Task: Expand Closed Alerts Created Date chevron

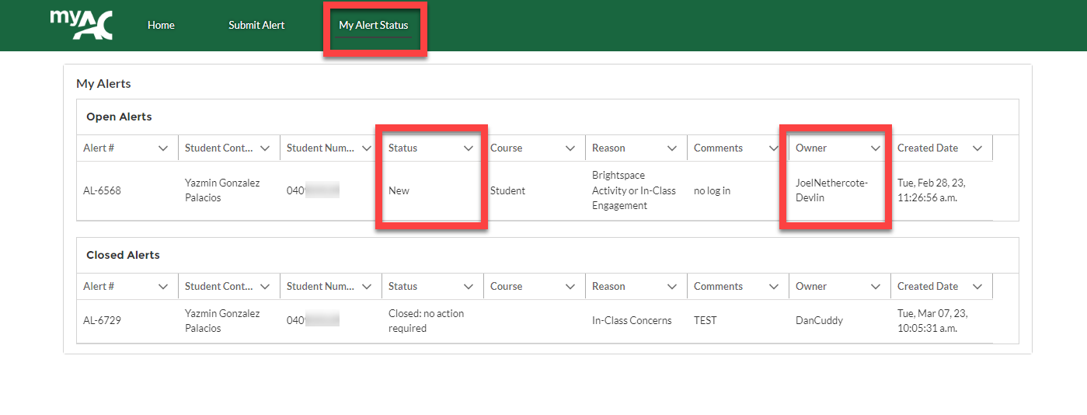Action: (977, 287)
